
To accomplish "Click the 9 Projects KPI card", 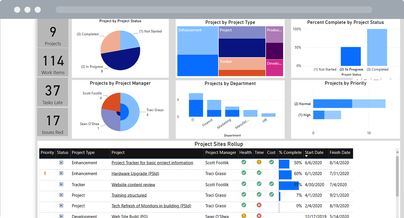I will 53,37.
